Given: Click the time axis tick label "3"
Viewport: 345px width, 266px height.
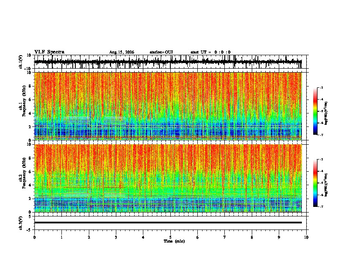Looking at the screenshot, I should coord(116,237).
